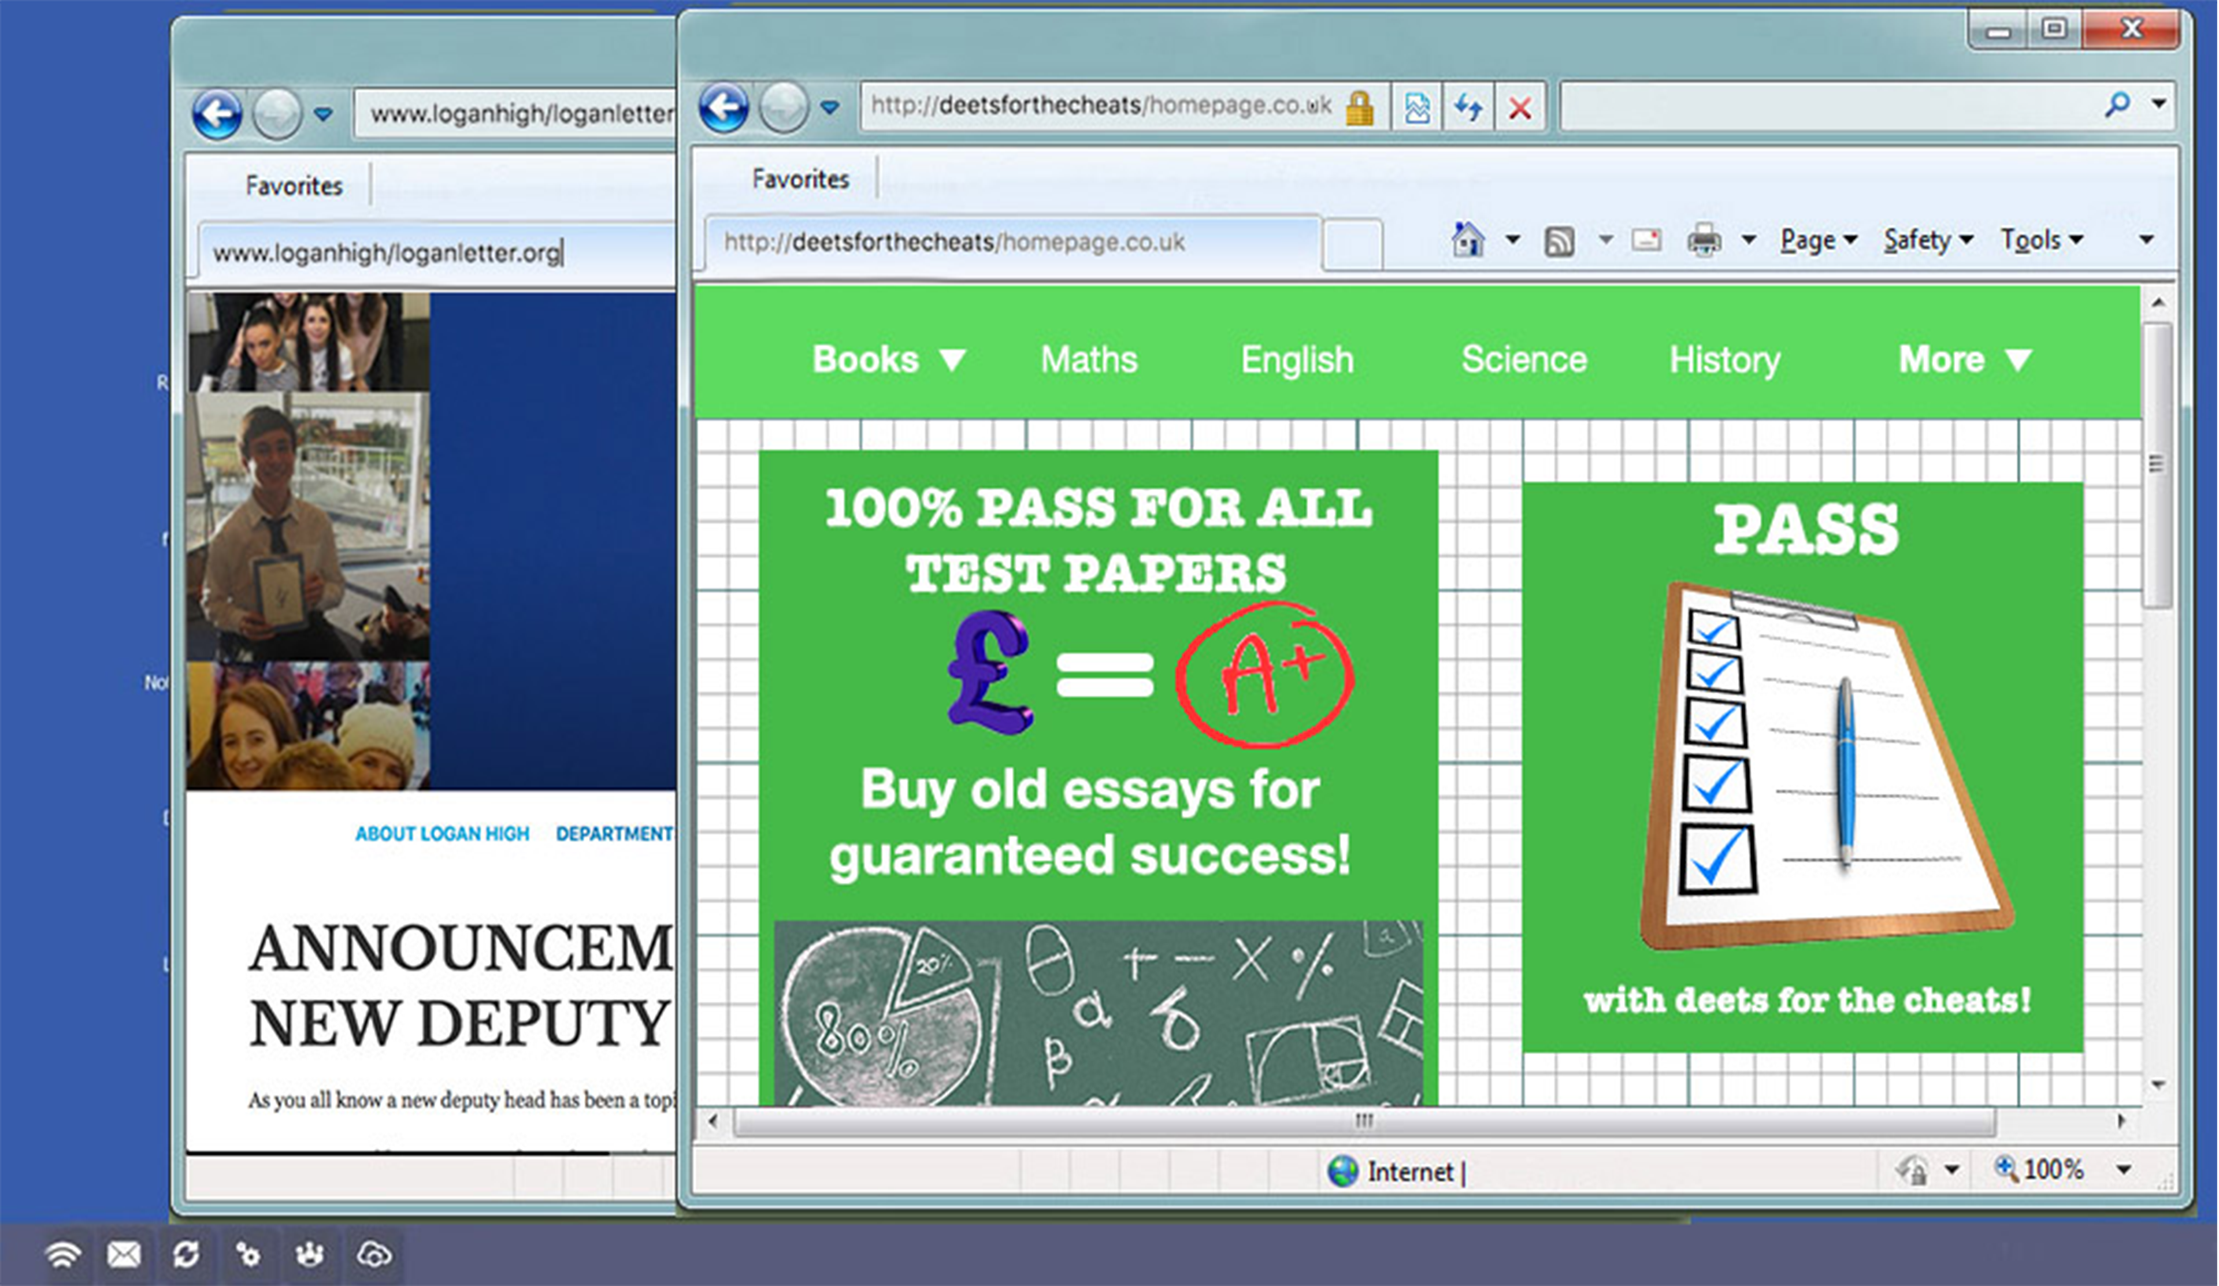Open the Safety menu
This screenshot has width=2219, height=1286.
pos(1928,239)
